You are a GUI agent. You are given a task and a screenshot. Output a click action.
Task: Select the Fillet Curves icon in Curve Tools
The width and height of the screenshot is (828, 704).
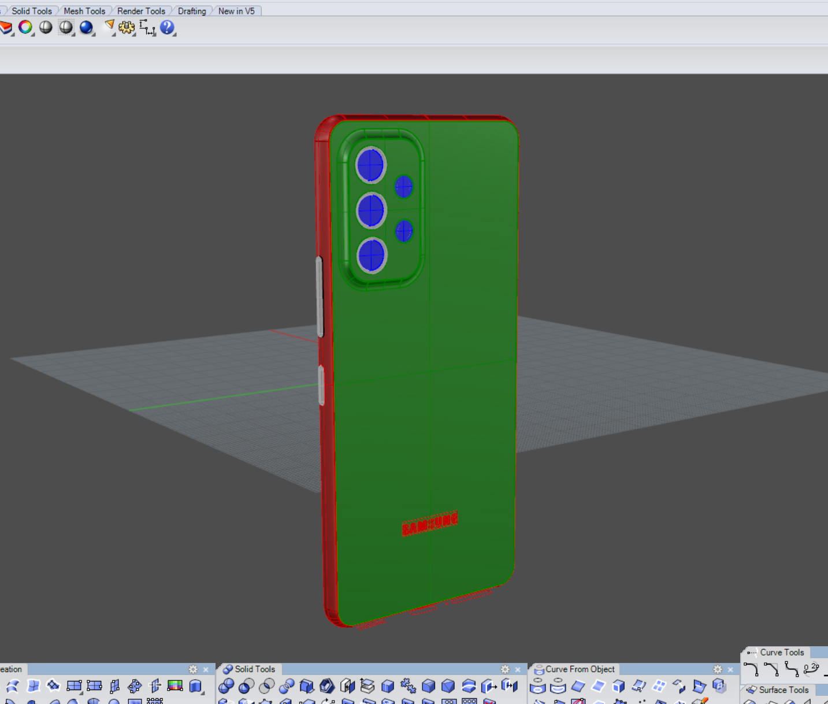pos(751,670)
